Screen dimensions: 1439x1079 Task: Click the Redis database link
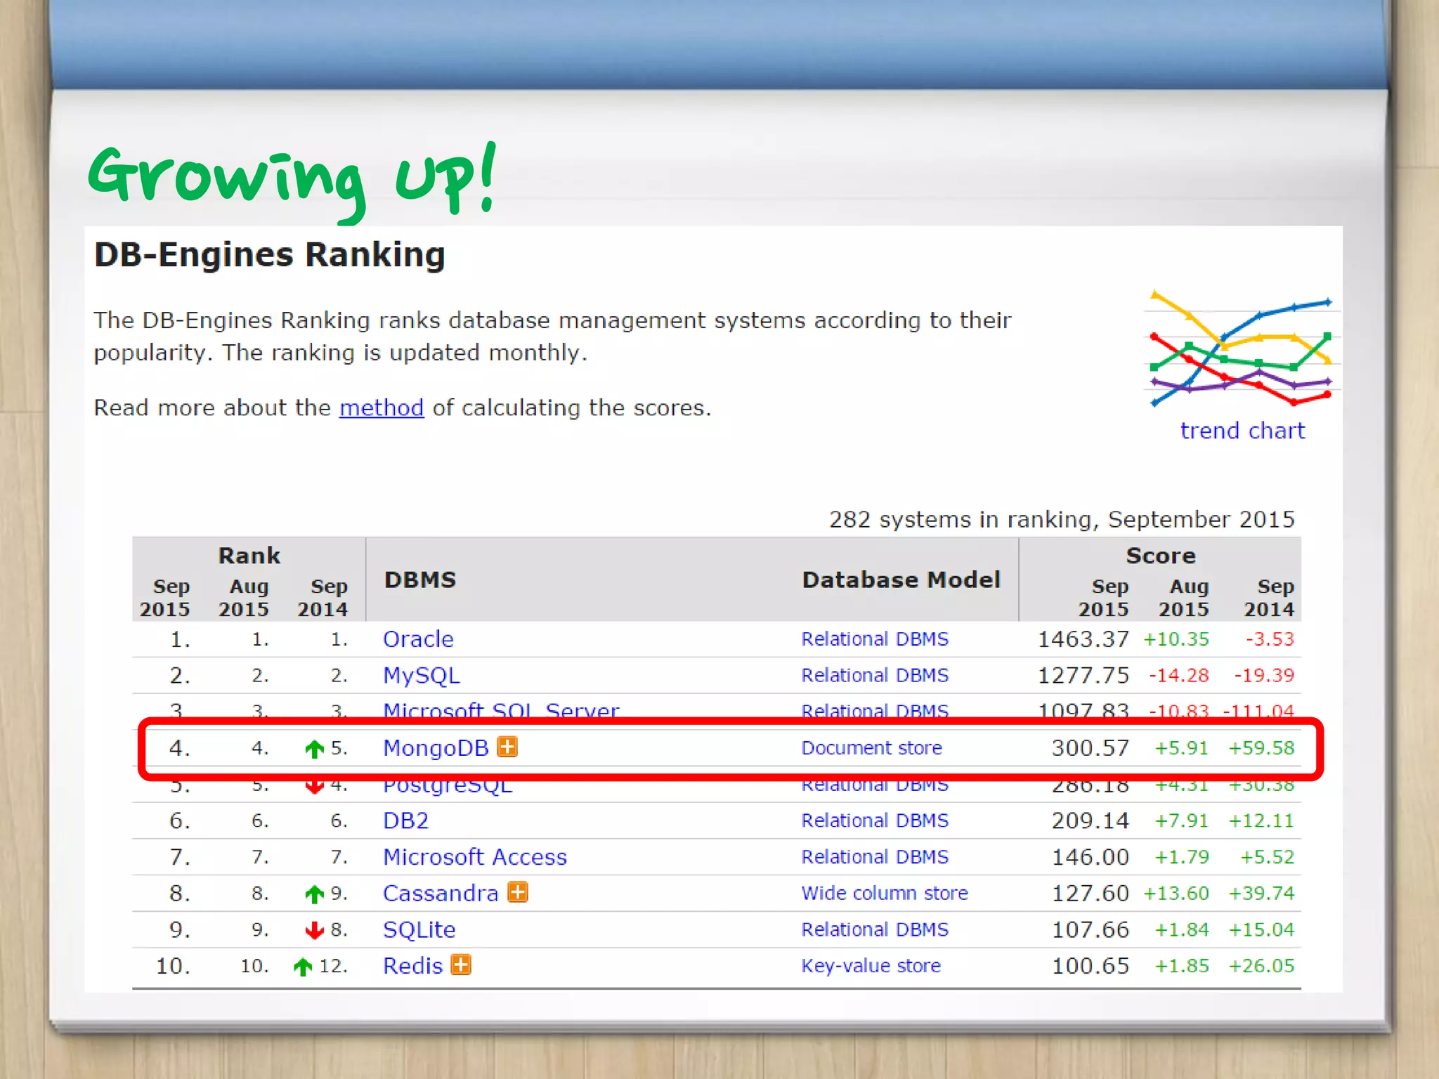[x=412, y=966]
